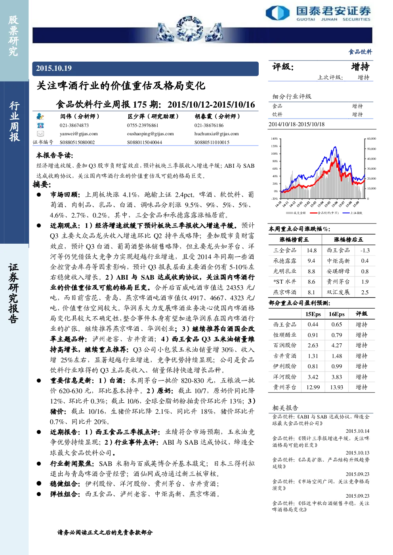Click analyst name 闫伟（分析师）
Viewport: 393px width, 555px height.
click(x=80, y=116)
